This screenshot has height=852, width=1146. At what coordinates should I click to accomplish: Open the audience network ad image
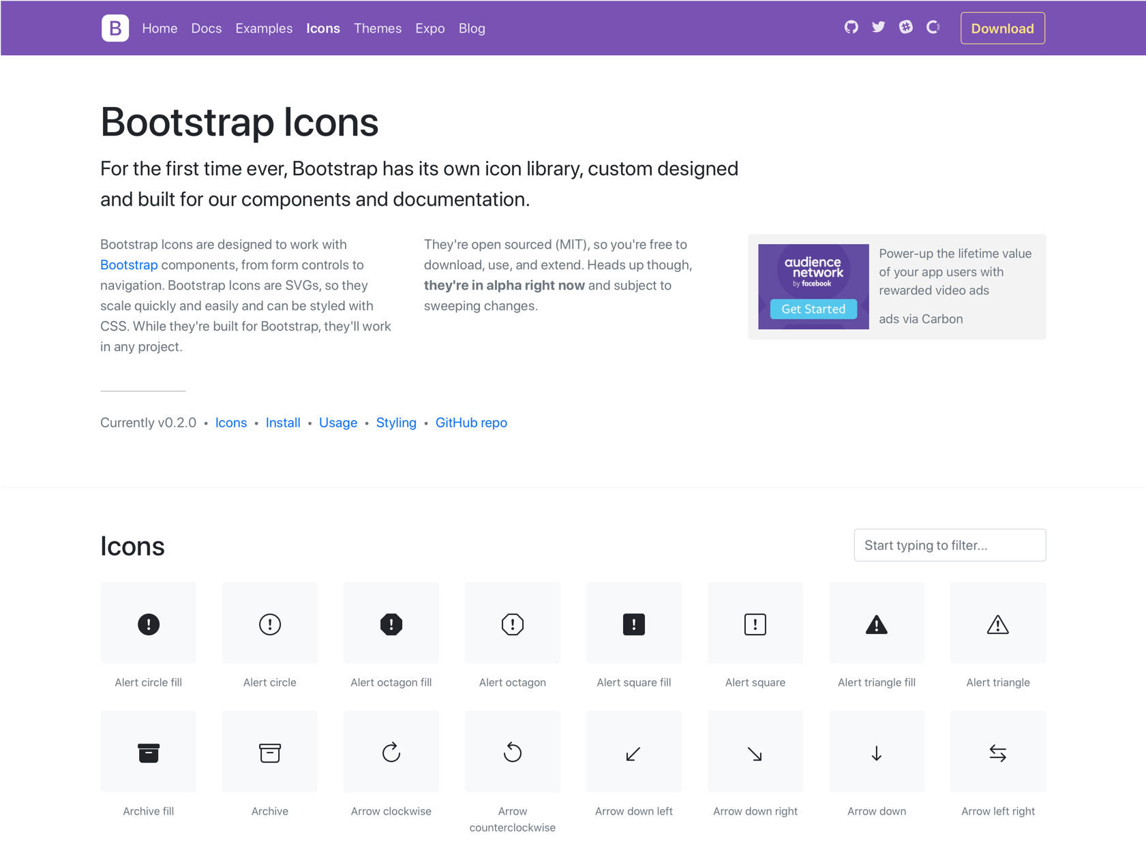(813, 287)
